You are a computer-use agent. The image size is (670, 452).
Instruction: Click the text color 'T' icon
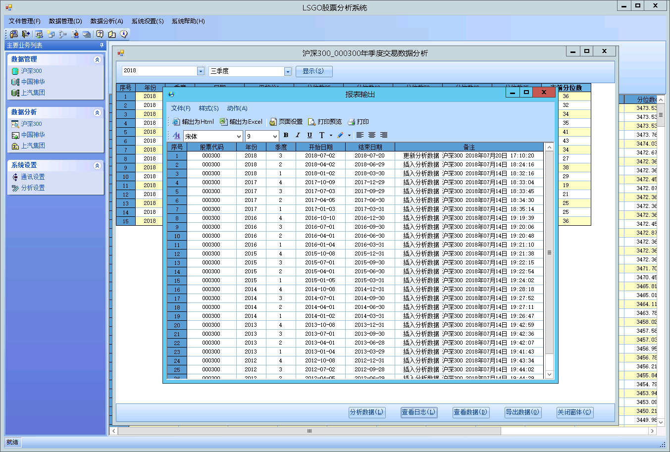coord(322,135)
